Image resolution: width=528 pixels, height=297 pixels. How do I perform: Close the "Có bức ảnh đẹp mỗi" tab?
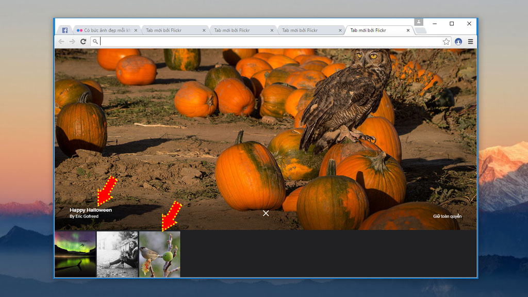pos(136,30)
